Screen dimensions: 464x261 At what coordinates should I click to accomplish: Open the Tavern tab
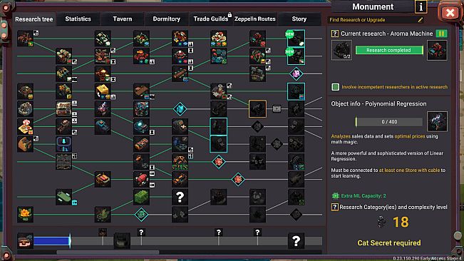coord(122,19)
